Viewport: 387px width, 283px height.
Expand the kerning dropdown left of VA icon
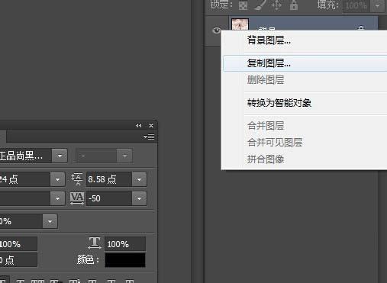[57, 198]
